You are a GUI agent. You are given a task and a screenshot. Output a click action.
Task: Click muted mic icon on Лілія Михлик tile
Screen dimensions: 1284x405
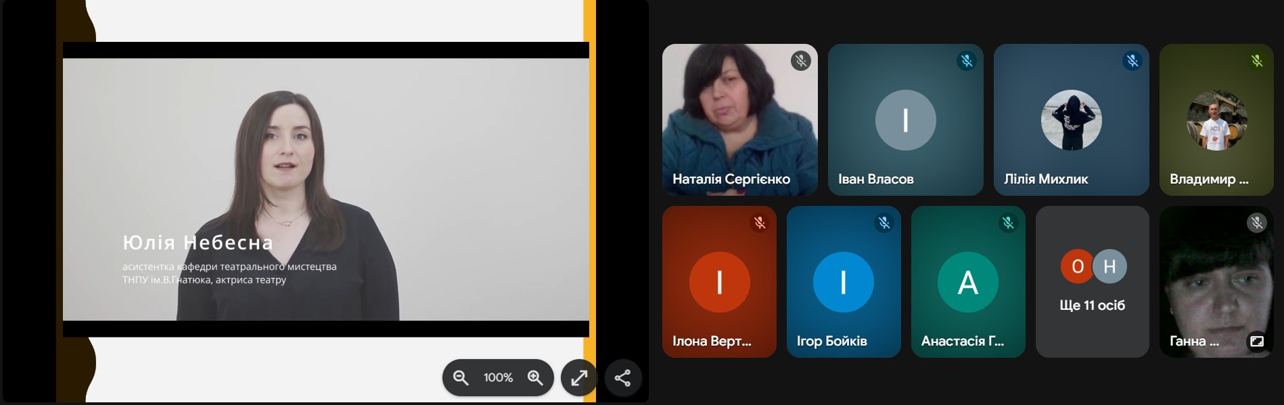(x=1132, y=61)
